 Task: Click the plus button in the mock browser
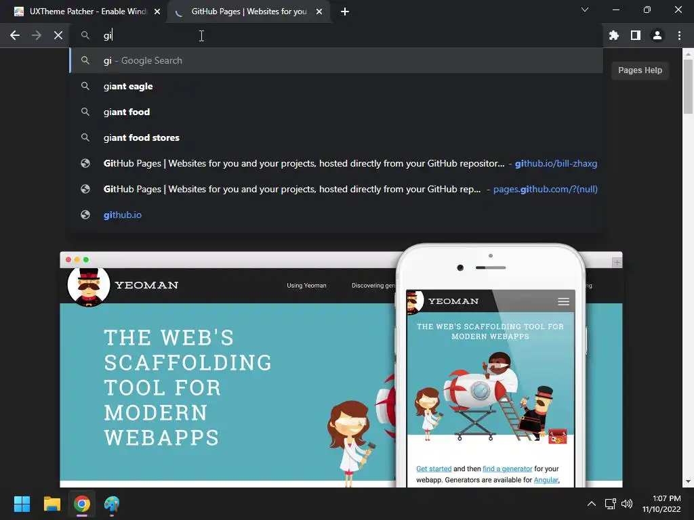(x=617, y=263)
